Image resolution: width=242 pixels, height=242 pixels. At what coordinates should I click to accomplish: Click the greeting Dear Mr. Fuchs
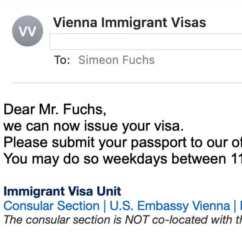[55, 109]
